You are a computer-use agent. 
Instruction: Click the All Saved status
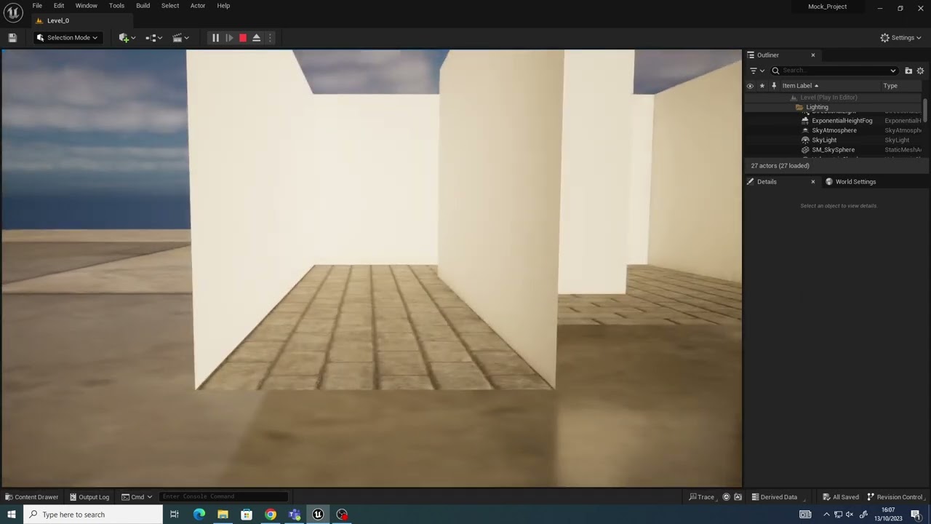pos(841,497)
